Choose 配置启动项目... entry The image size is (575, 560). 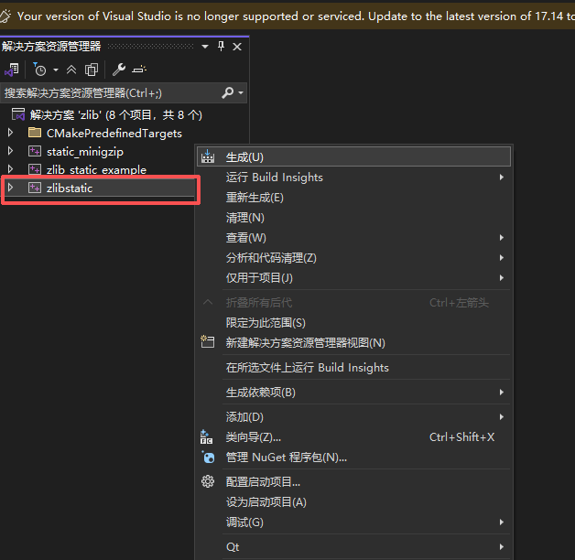point(353,482)
